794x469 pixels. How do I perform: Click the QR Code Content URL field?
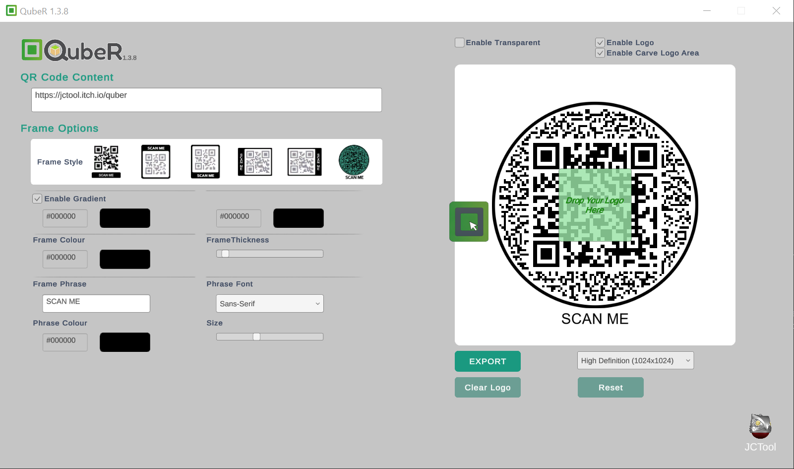pyautogui.click(x=206, y=100)
